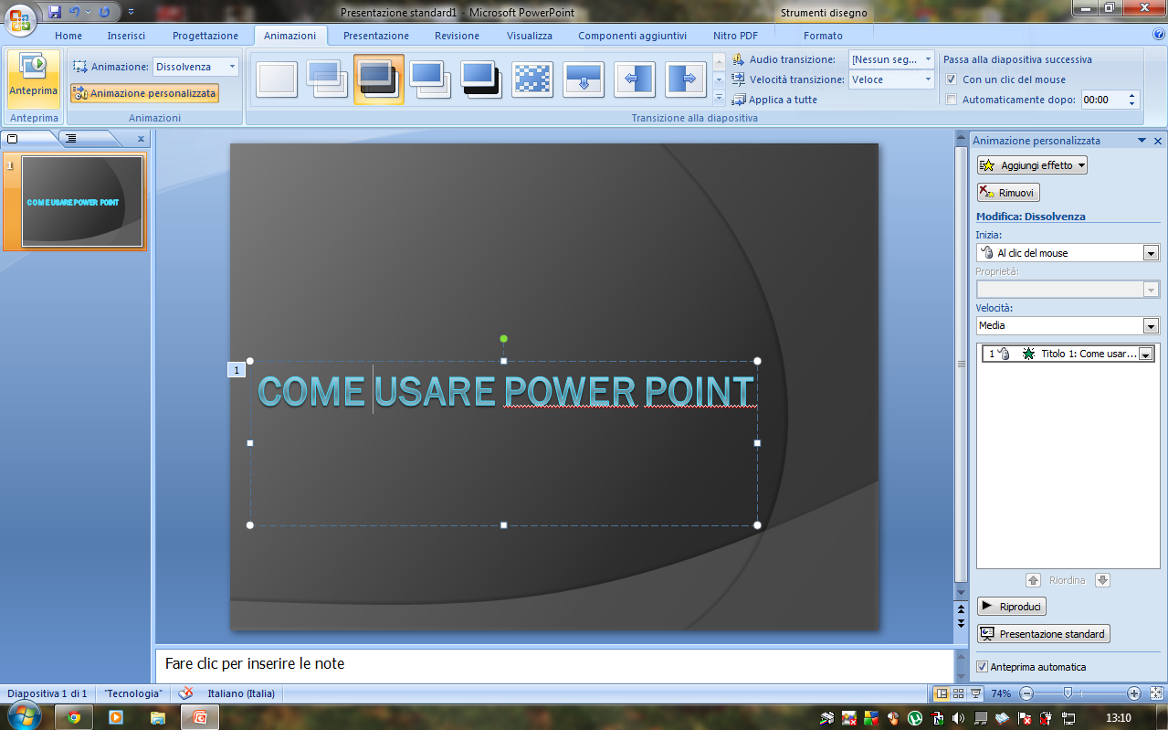This screenshot has height=730, width=1168.
Task: Apply the wipe left transition
Action: (635, 79)
